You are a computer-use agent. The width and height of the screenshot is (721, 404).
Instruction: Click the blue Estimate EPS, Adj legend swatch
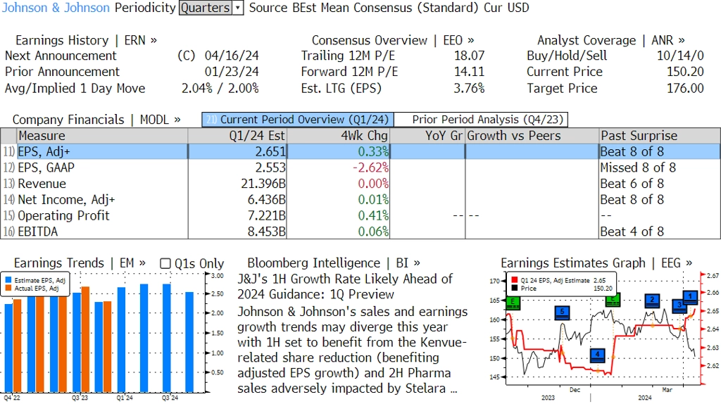pos(8,280)
